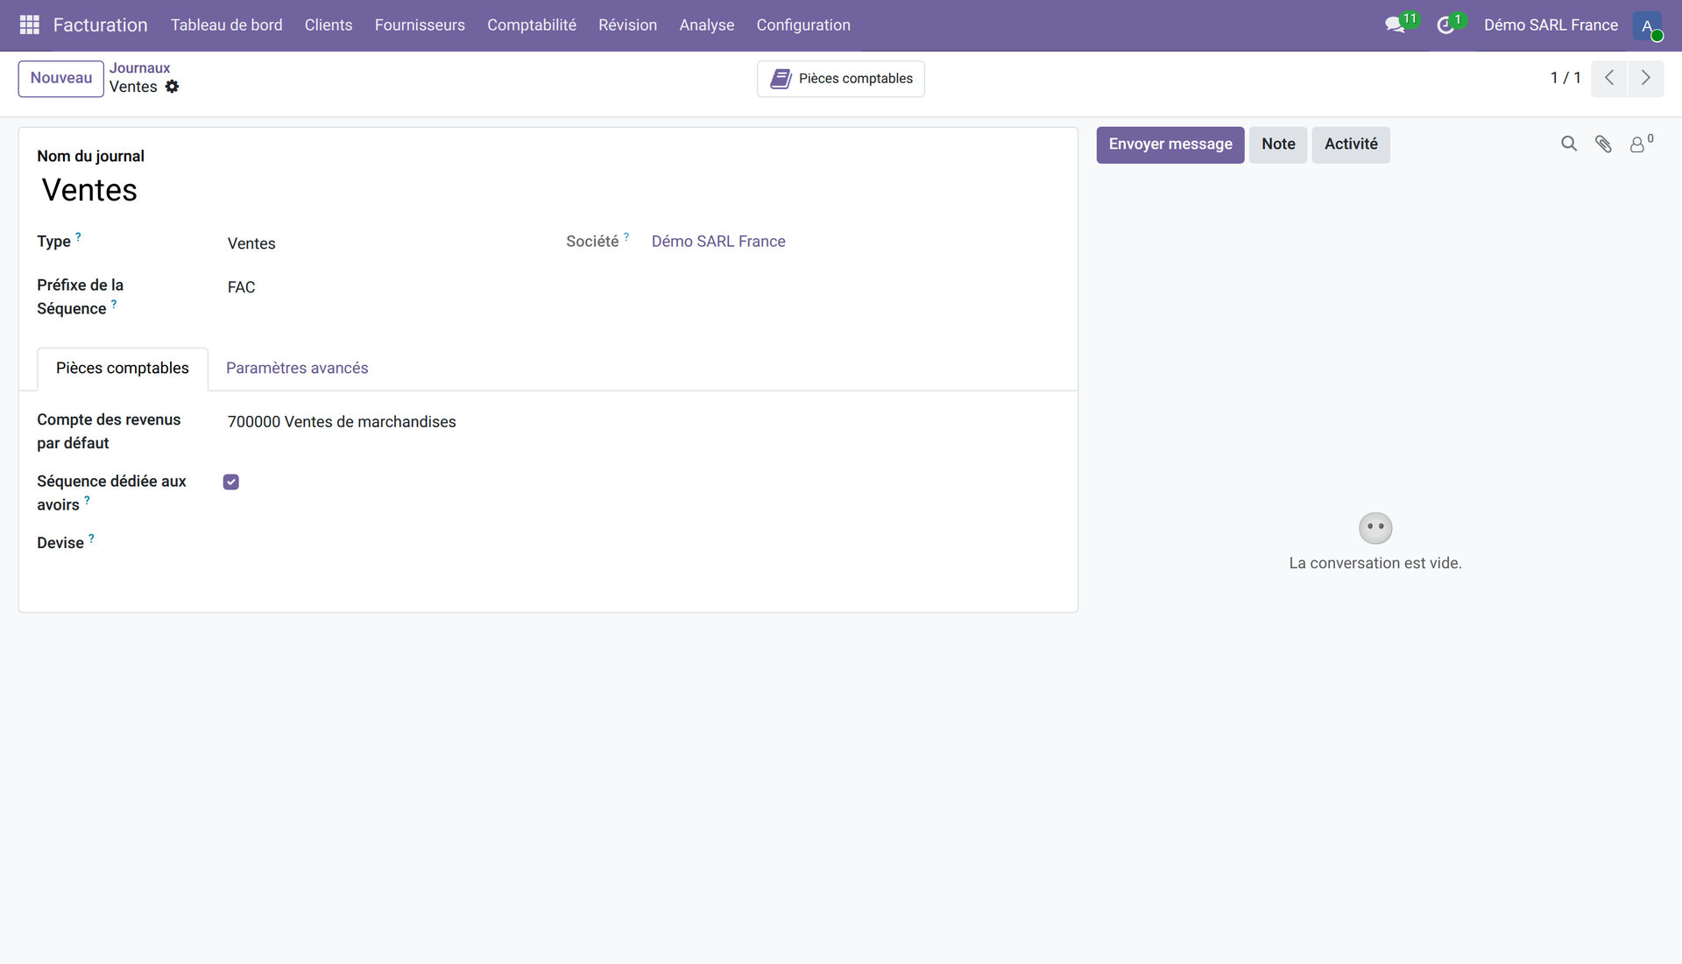
Task: Click the Note button
Action: [x=1278, y=144]
